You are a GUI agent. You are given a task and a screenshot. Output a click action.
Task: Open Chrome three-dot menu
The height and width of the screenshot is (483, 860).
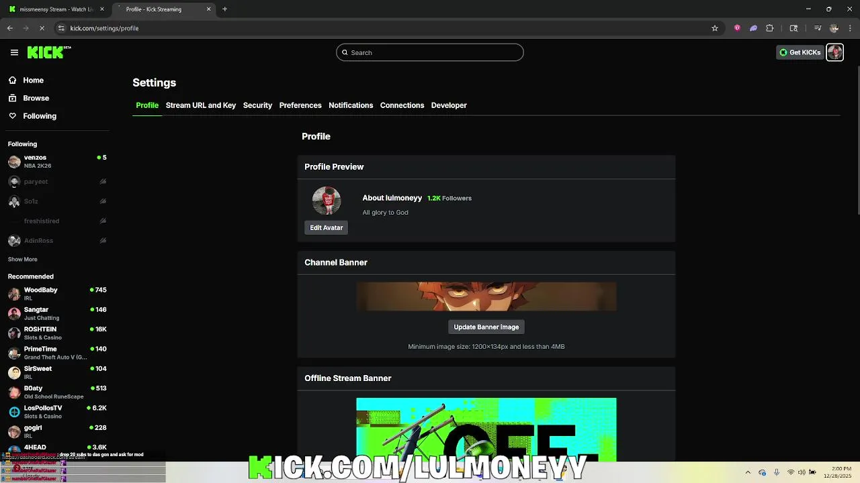(x=851, y=28)
